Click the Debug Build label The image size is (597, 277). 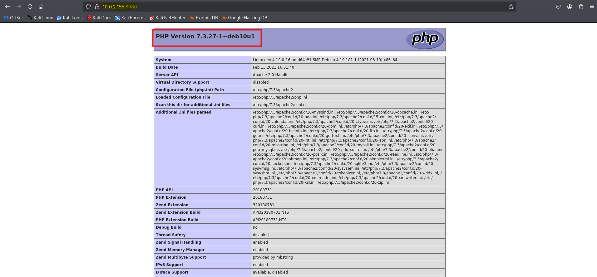pyautogui.click(x=169, y=227)
